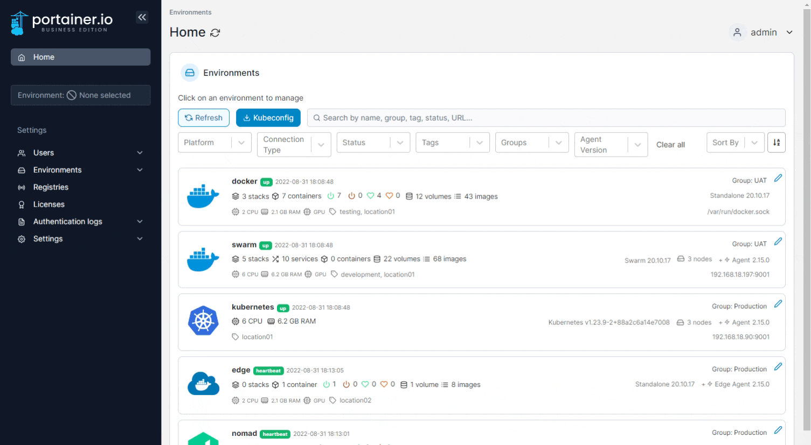Expand the Settings submenu chevron

140,239
